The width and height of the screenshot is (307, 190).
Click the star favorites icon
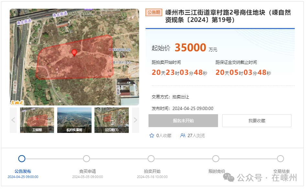(x=152, y=135)
